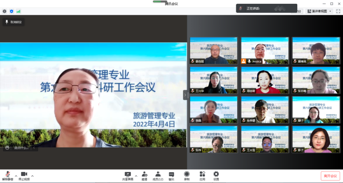The height and width of the screenshot is (183, 343).
Task: Click 取消锁定 to unpin the video
Action: click(x=13, y=22)
